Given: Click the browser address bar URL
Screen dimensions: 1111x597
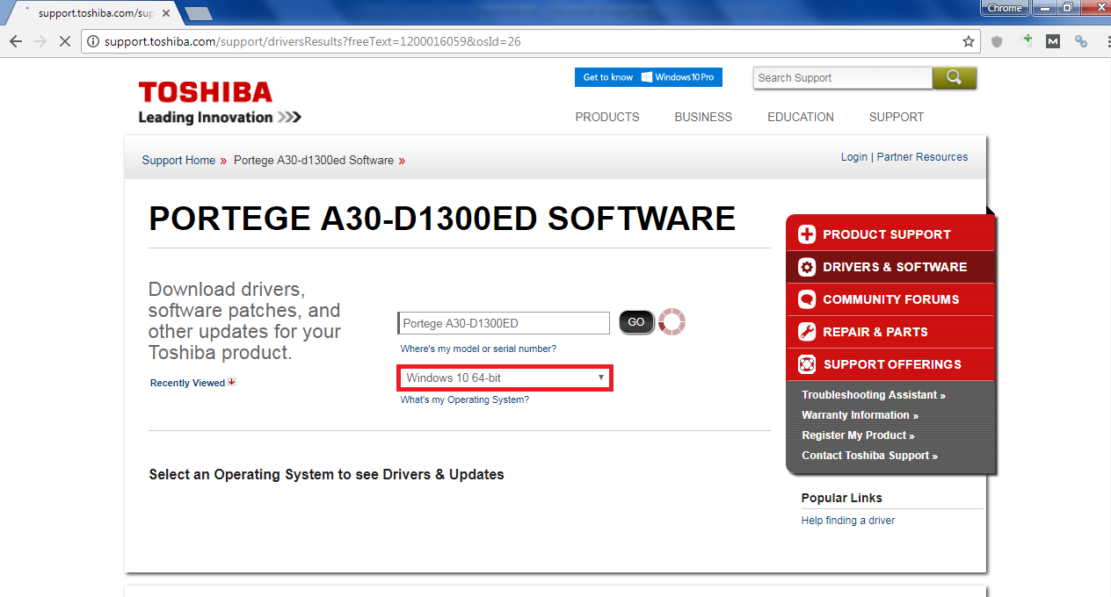Looking at the screenshot, I should 312,41.
